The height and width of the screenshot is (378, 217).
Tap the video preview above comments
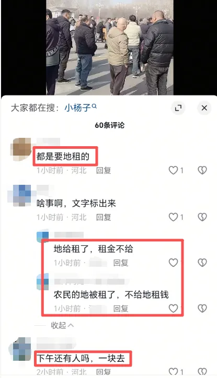(x=110, y=48)
